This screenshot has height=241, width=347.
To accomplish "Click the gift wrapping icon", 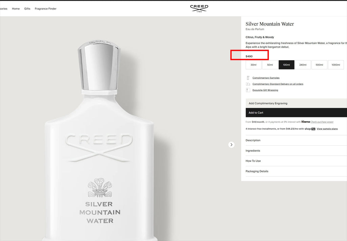I will [x=248, y=90].
